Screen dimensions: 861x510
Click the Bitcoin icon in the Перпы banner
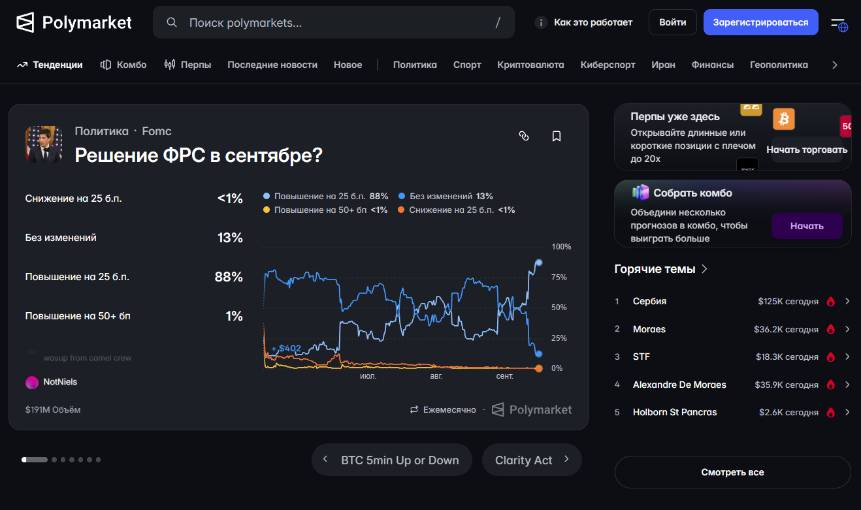pyautogui.click(x=784, y=119)
